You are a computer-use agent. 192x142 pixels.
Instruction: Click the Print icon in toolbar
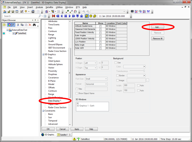[x=33, y=11]
